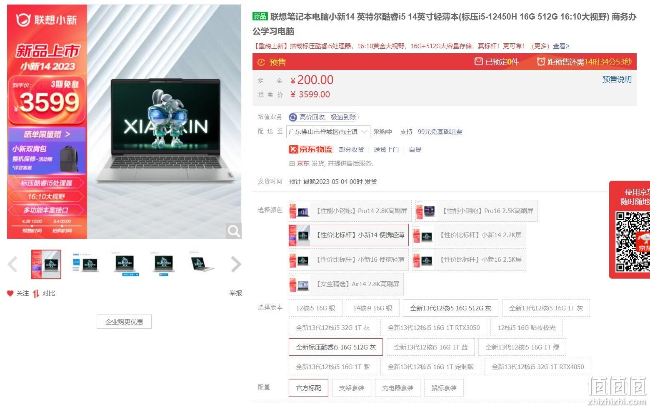Select version 全新13代12核i5 16G 1T 定制版
650x409 pixels.
(430, 367)
